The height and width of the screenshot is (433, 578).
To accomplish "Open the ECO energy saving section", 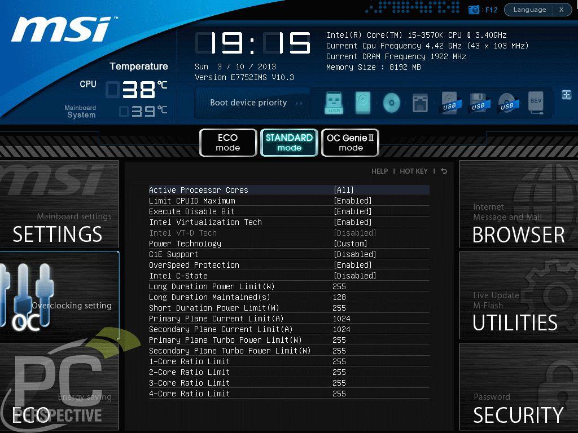I will click(x=59, y=387).
